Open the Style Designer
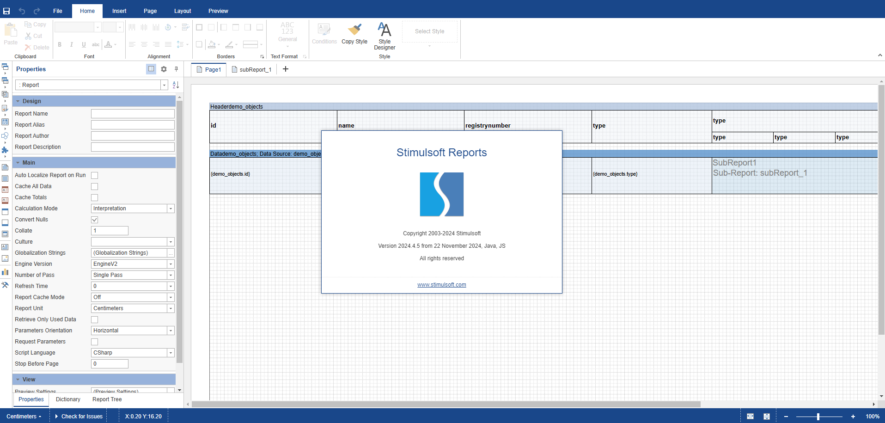The image size is (885, 423). [x=385, y=36]
